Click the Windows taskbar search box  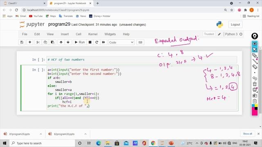[42, 143]
